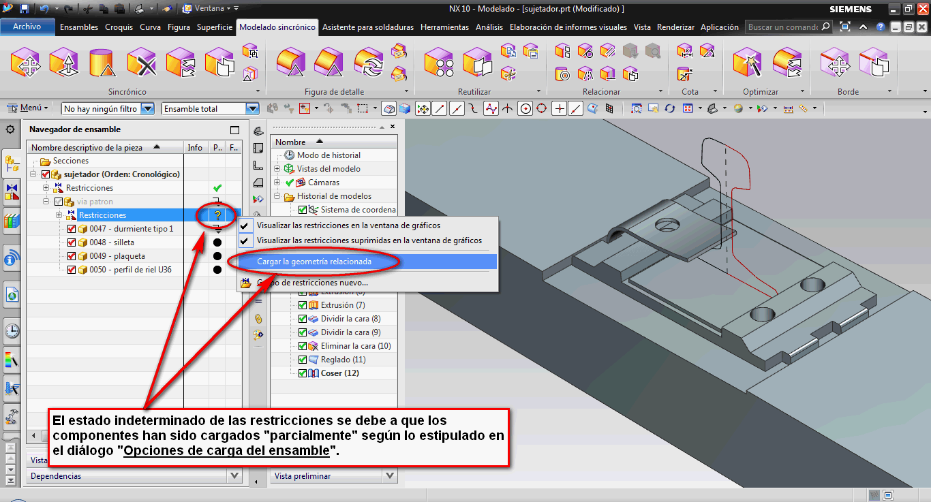Toggle checkbox for 0047 - durmiente tipo 1

(x=72, y=229)
